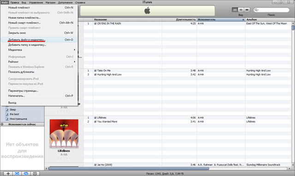Click the Lifelines album title under cover

pos(64,151)
